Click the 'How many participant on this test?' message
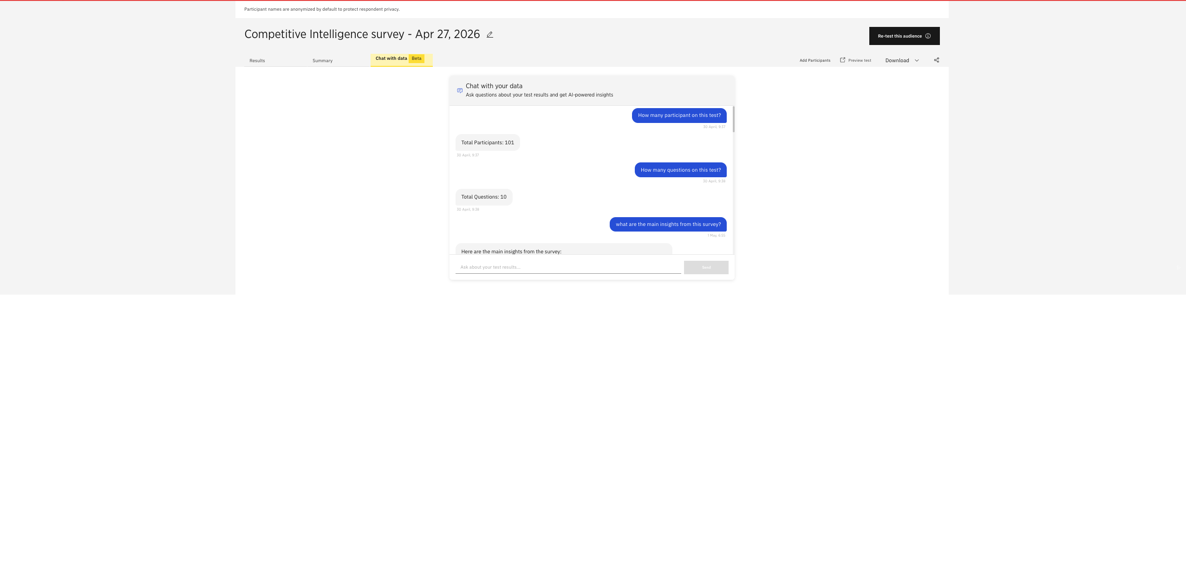This screenshot has height=567, width=1186. click(679, 116)
